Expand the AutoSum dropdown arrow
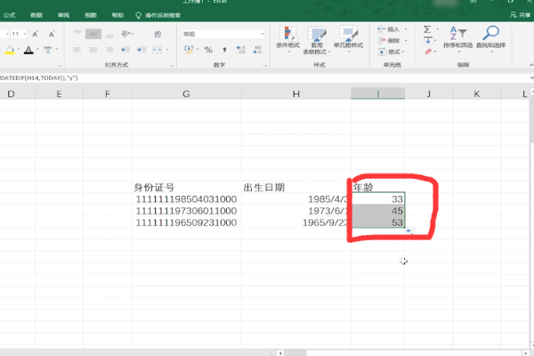The height and width of the screenshot is (356, 534). tap(438, 29)
